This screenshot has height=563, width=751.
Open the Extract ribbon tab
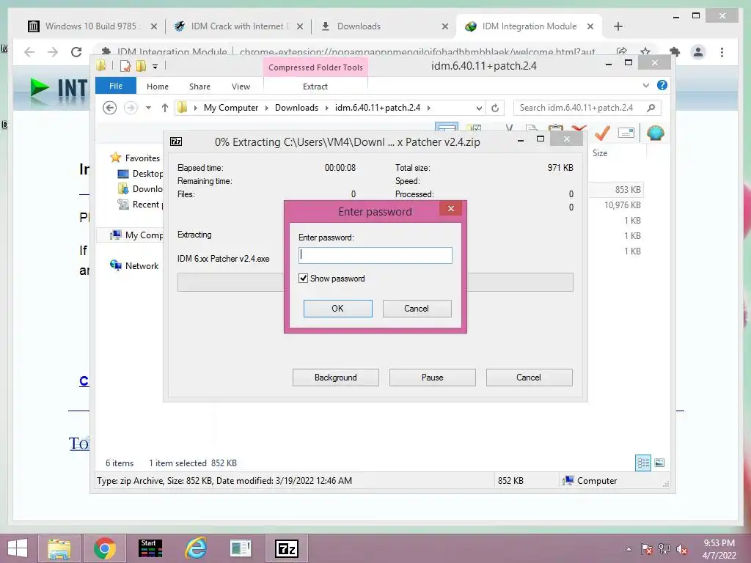pyautogui.click(x=315, y=87)
